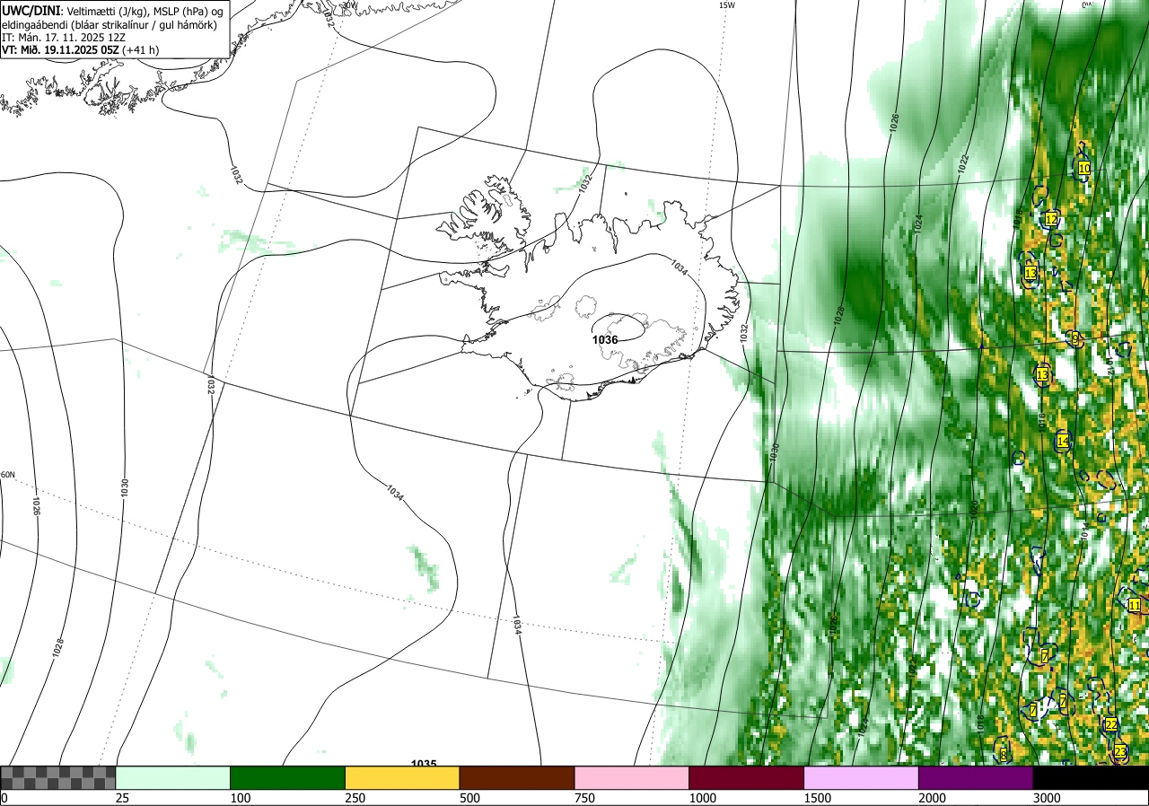The height and width of the screenshot is (806, 1149).
Task: Click the legend value 250
Action: pos(356,798)
